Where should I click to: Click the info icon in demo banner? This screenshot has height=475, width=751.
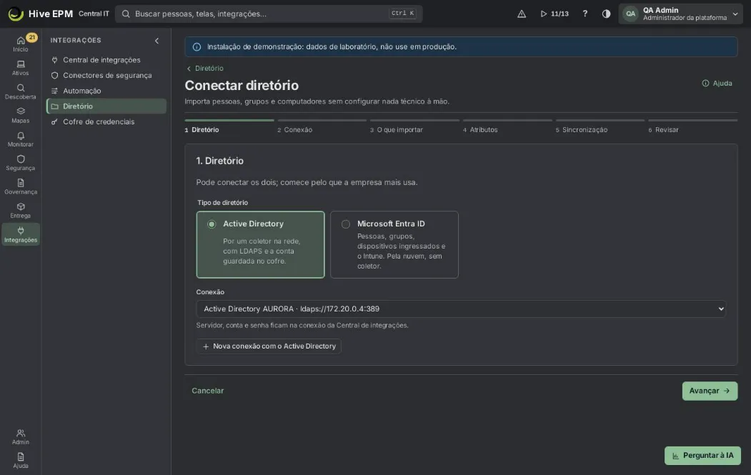point(197,47)
